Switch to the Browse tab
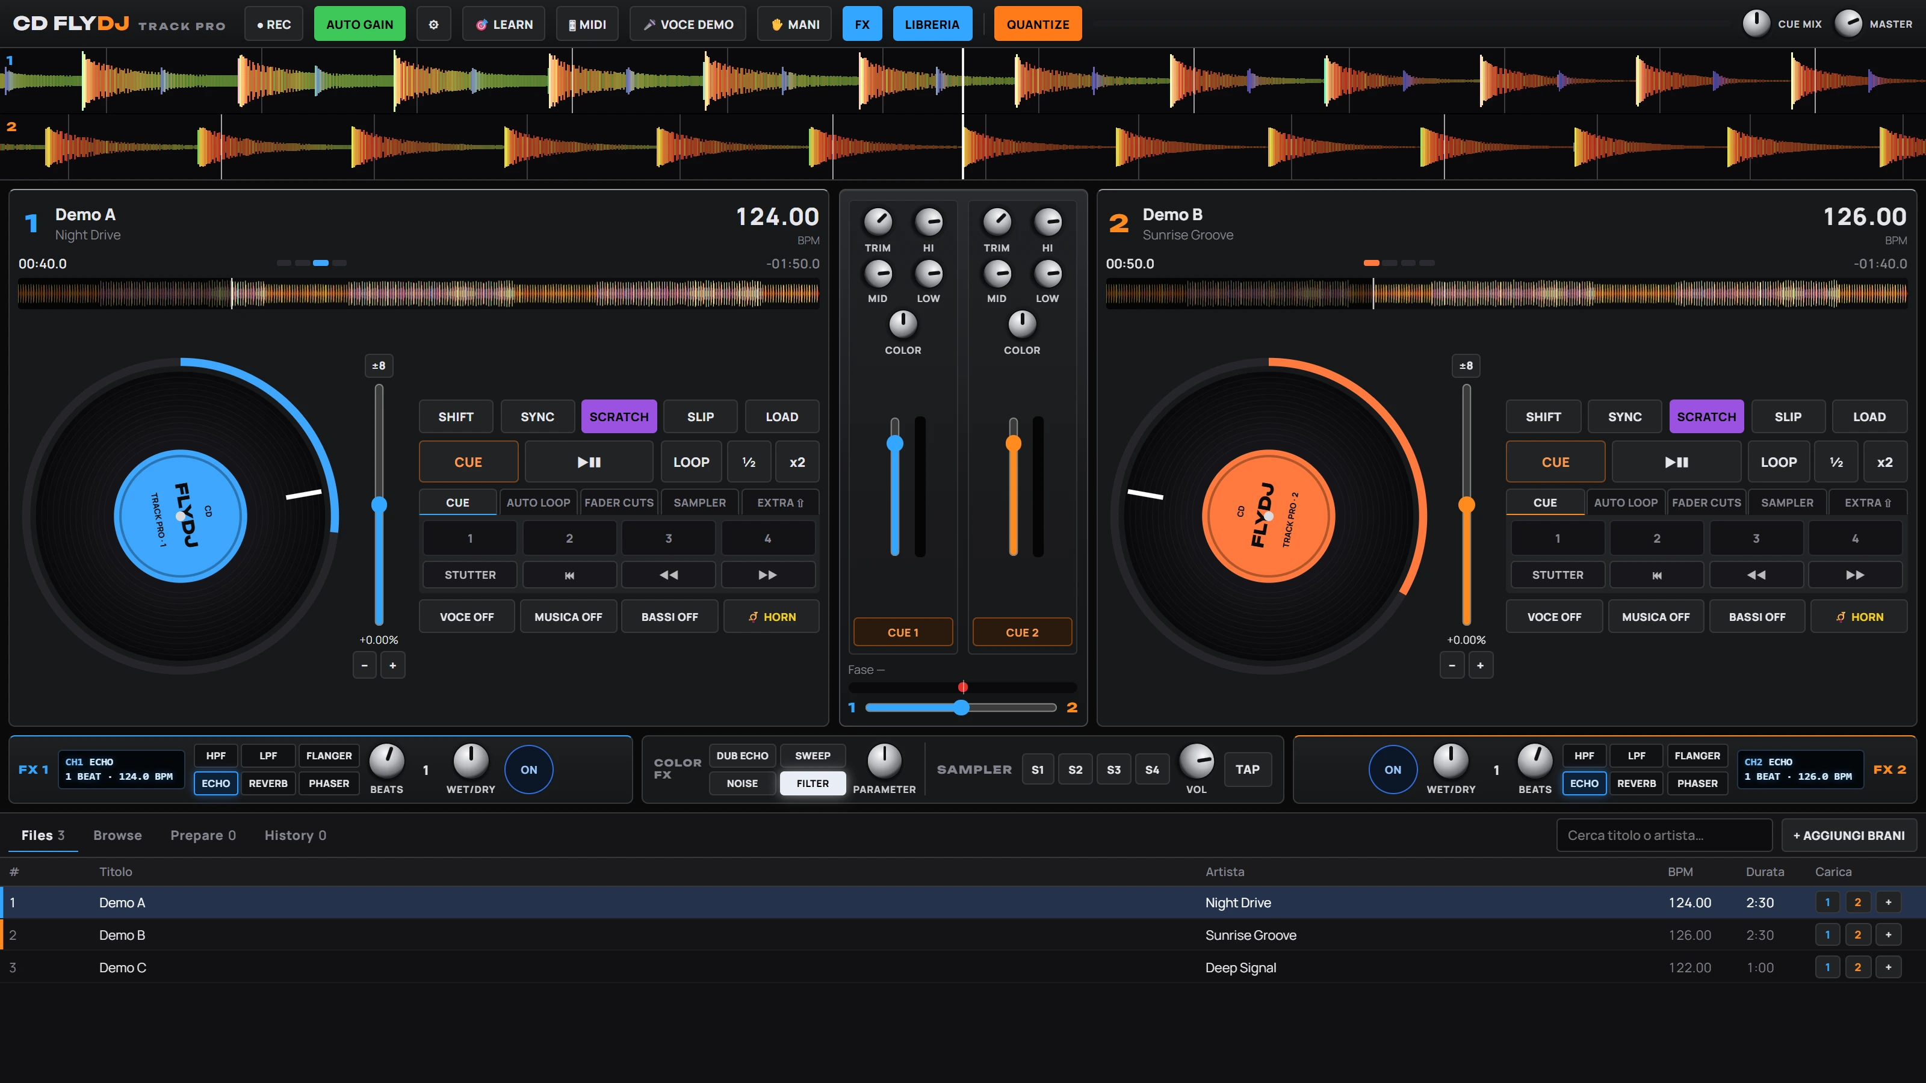This screenshot has width=1926, height=1083. 117,835
